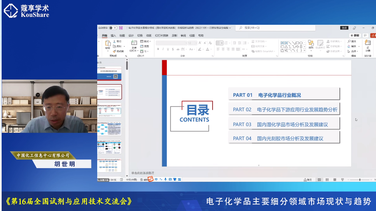Click the purple Save icon in title bar
Viewport: 376px width, 211px height.
coord(121,28)
